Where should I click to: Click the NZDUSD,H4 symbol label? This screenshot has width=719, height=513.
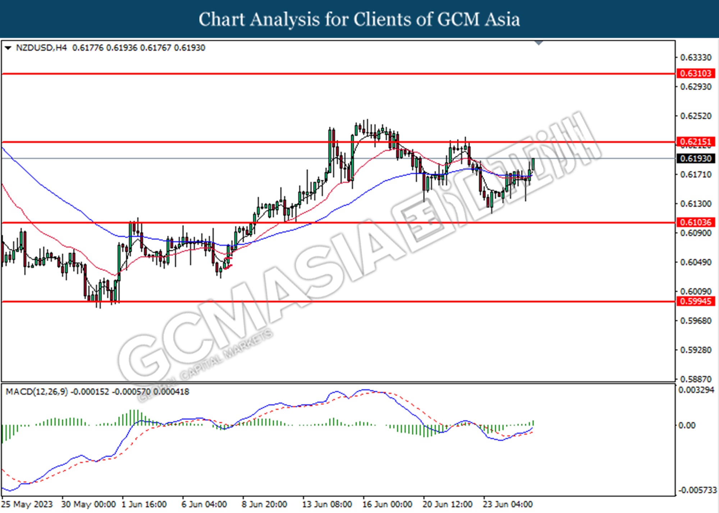[x=41, y=48]
